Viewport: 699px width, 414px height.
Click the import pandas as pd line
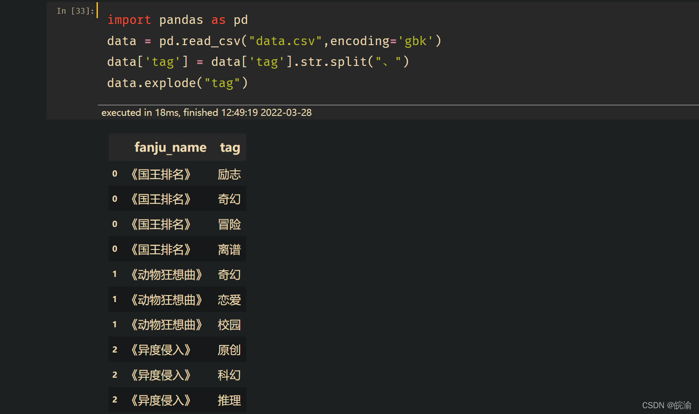pyautogui.click(x=177, y=20)
